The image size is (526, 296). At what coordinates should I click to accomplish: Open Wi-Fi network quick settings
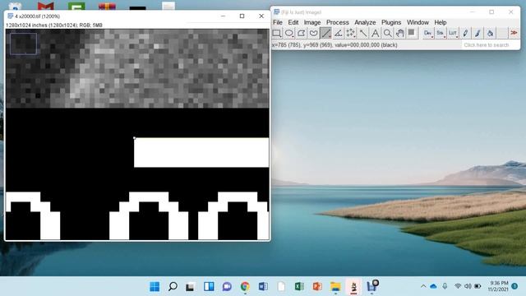[458, 286]
